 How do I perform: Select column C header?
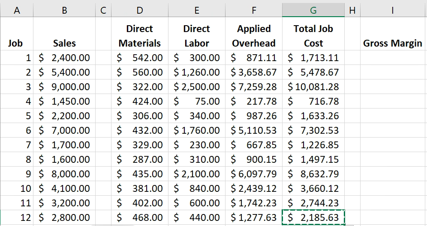pyautogui.click(x=103, y=10)
